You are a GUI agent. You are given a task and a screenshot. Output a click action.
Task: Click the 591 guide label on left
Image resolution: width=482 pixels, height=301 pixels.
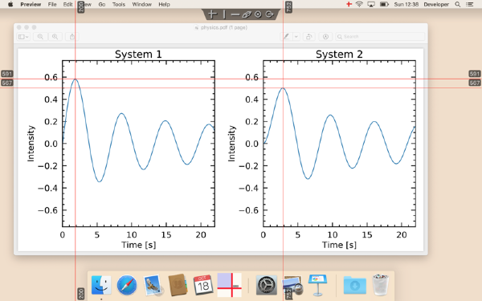click(x=6, y=74)
